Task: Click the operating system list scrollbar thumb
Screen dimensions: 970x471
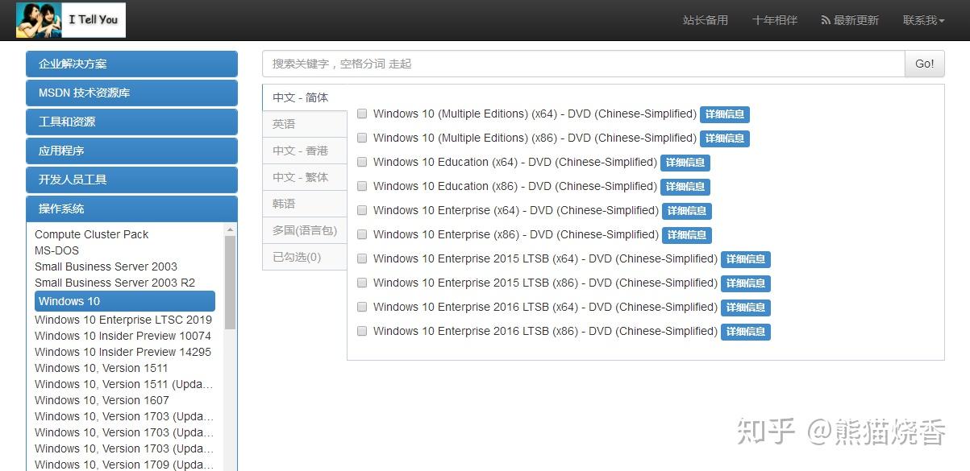Action: pos(231,282)
